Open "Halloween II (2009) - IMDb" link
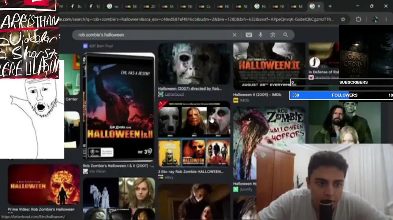The width and height of the screenshot is (393, 220). [257, 95]
